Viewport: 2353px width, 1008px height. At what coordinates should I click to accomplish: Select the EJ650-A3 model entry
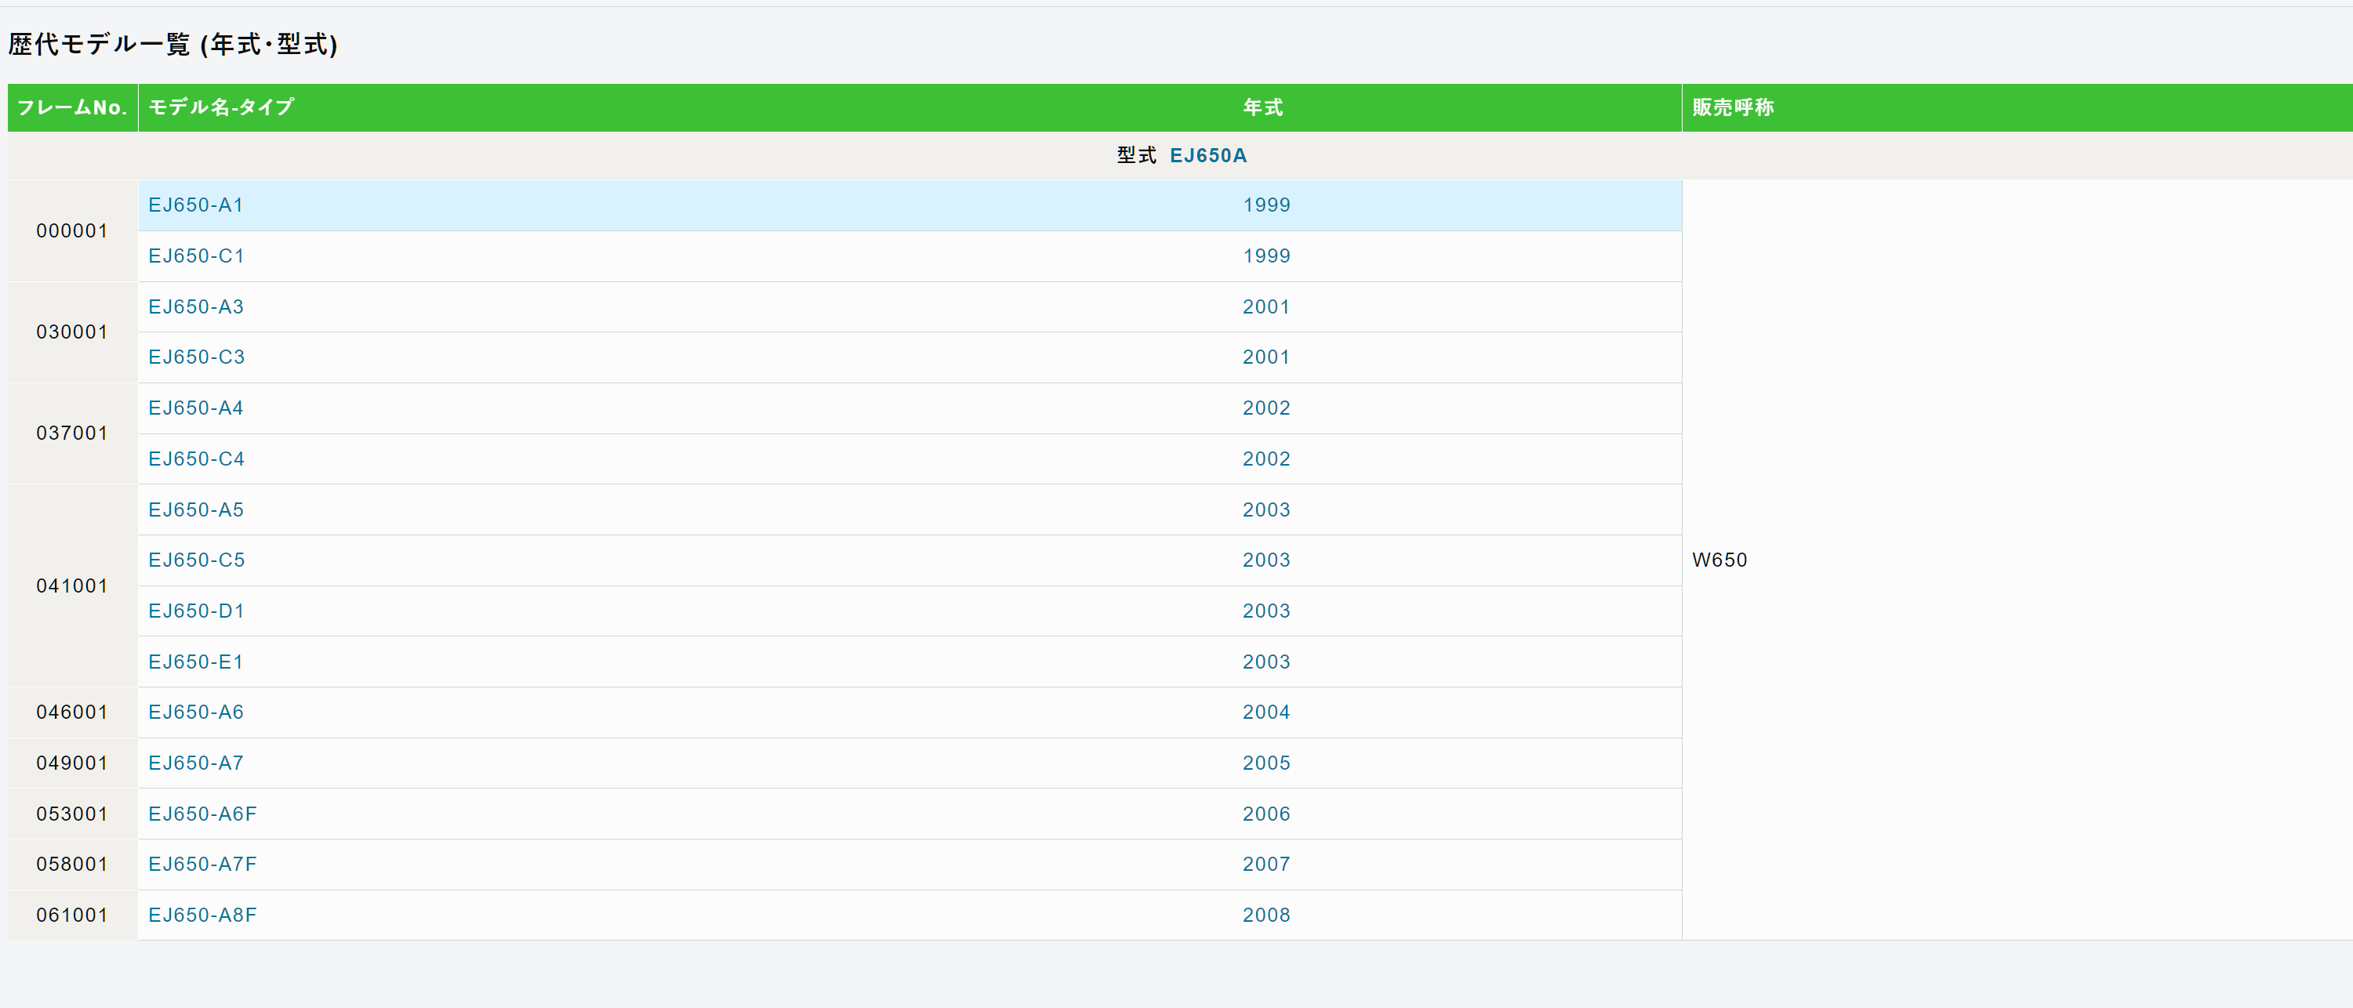195,306
